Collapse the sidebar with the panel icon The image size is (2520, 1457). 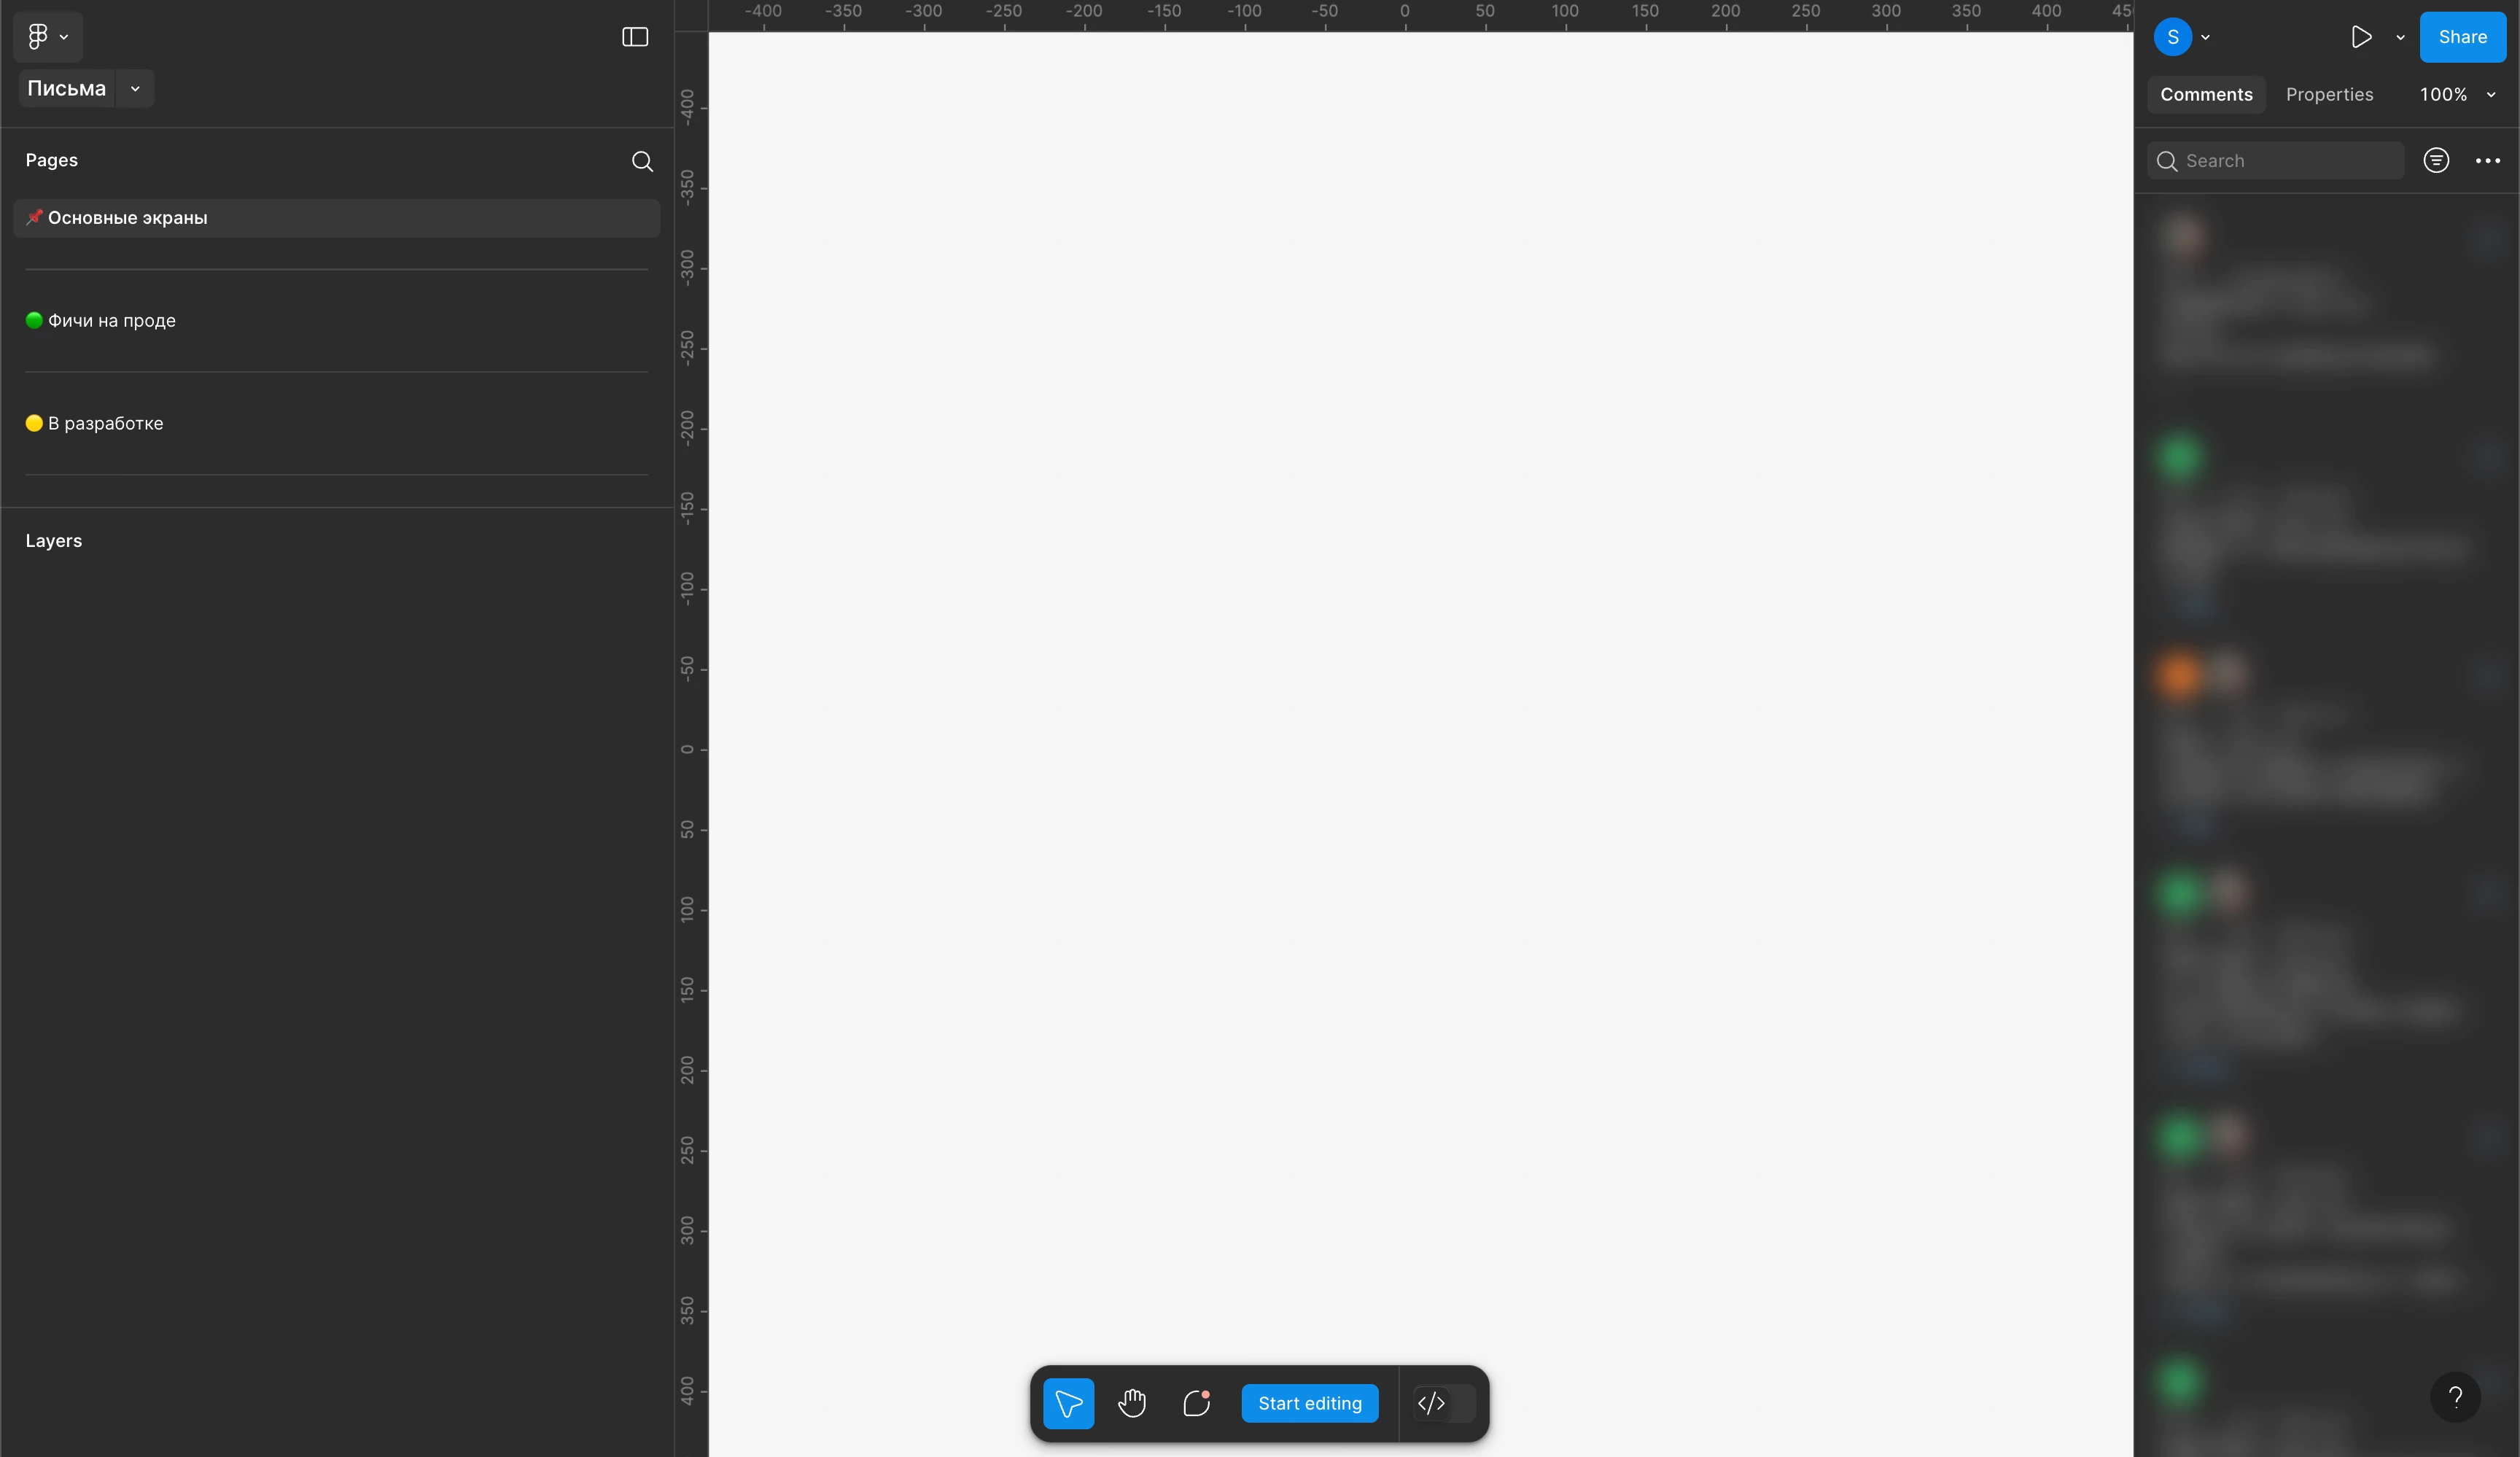(635, 37)
